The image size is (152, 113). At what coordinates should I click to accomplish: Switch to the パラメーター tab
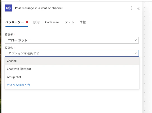(17, 22)
